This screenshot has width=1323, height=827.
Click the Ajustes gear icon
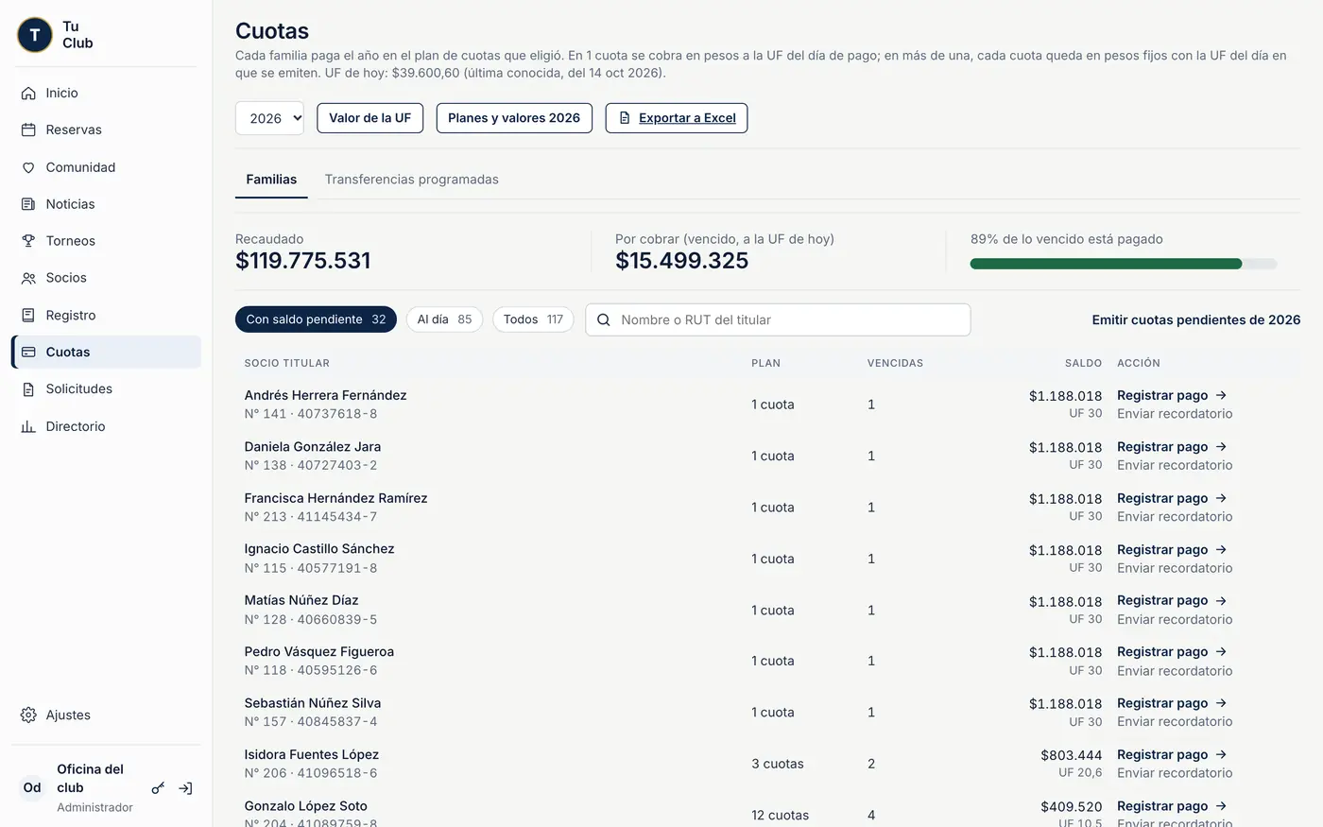pos(28,715)
